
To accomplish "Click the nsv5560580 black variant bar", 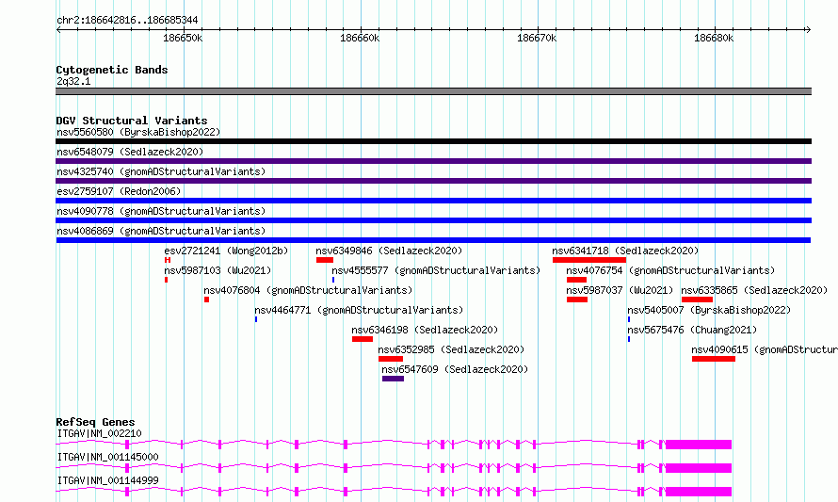I will click(433, 141).
